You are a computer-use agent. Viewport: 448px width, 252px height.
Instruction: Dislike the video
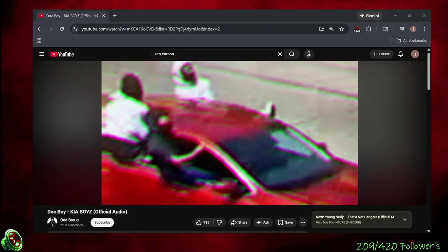pos(219,222)
